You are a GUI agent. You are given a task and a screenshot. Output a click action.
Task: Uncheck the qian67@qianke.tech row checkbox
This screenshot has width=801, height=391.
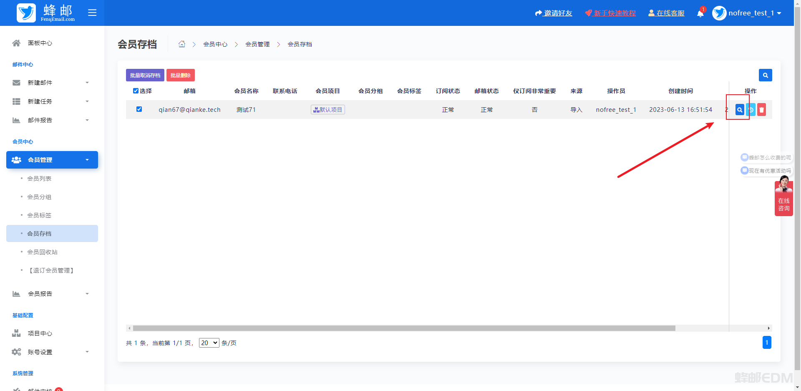(139, 109)
